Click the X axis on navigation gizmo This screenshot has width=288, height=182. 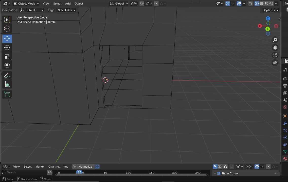pyautogui.click(x=260, y=26)
